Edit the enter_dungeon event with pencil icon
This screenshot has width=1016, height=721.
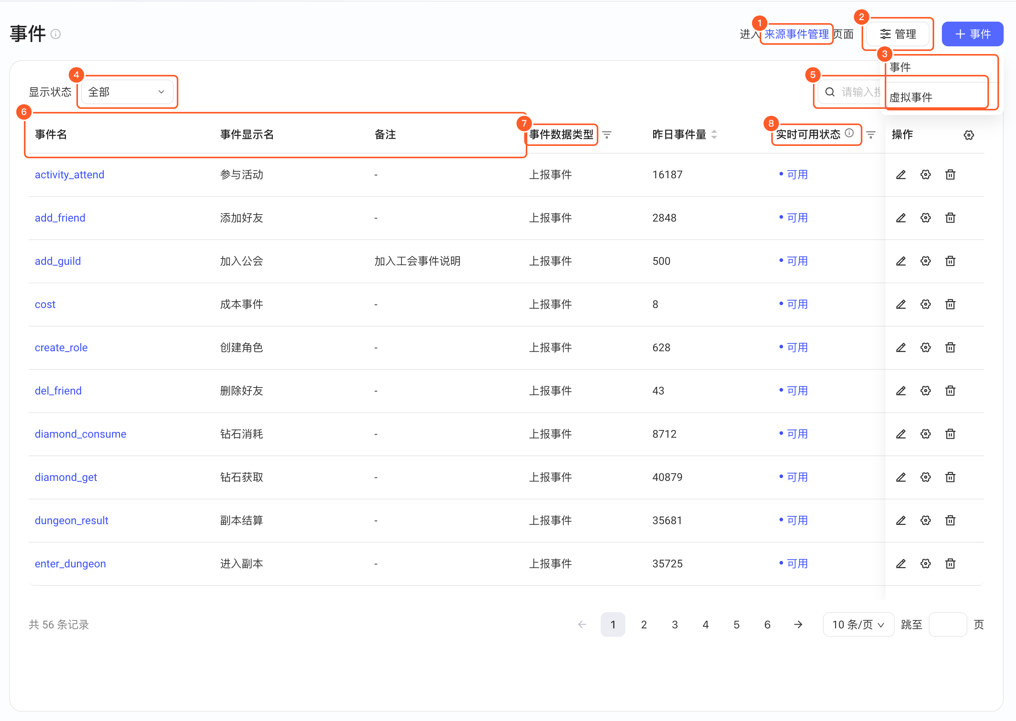pyautogui.click(x=901, y=564)
